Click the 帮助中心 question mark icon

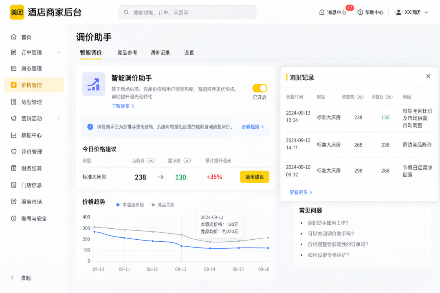(x=360, y=12)
